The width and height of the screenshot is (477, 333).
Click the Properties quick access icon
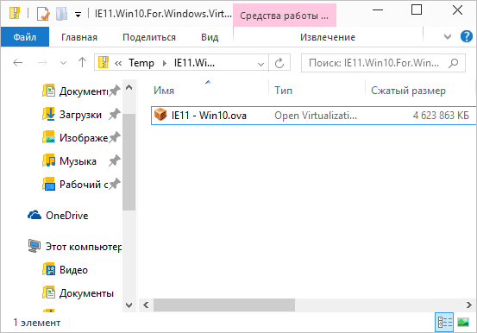pos(43,14)
